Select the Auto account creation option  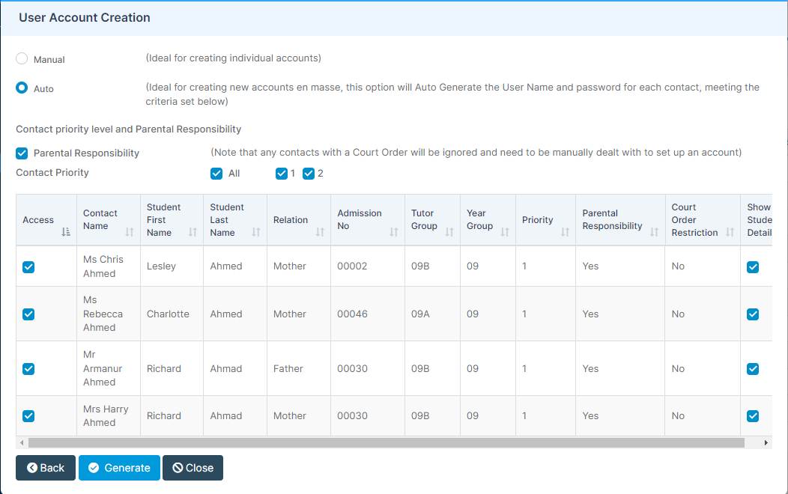[22, 88]
